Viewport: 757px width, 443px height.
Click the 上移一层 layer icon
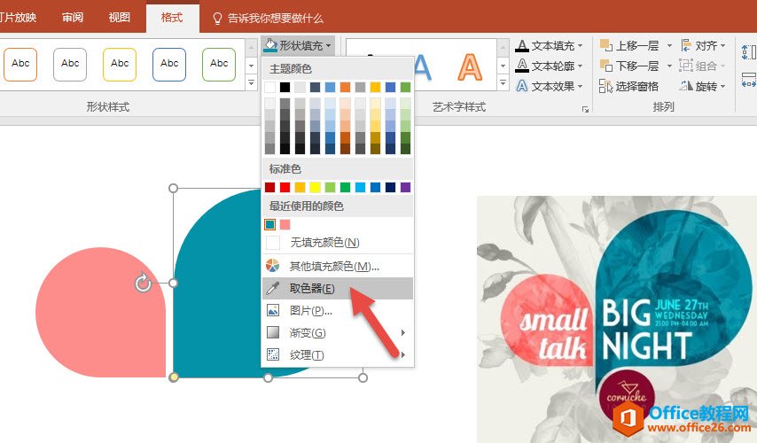coord(606,45)
